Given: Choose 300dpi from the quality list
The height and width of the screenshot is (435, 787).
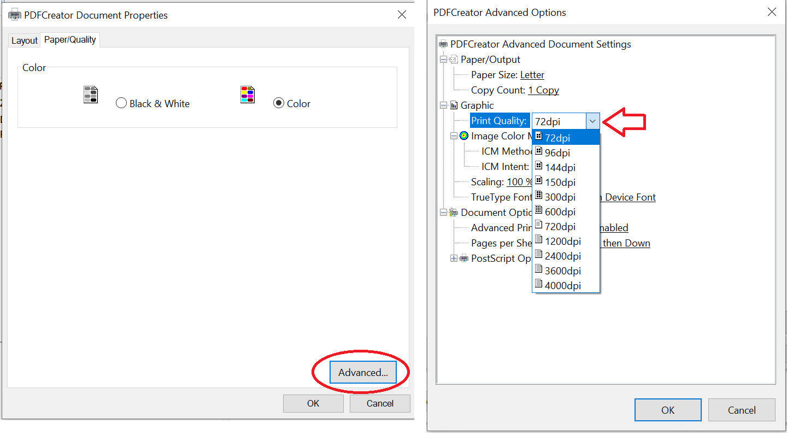Looking at the screenshot, I should 566,197.
